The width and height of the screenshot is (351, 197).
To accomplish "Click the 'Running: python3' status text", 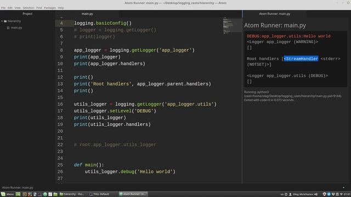I will tap(256, 92).
